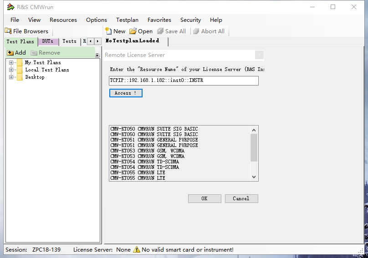Switch to the Tests tab

tap(70, 41)
